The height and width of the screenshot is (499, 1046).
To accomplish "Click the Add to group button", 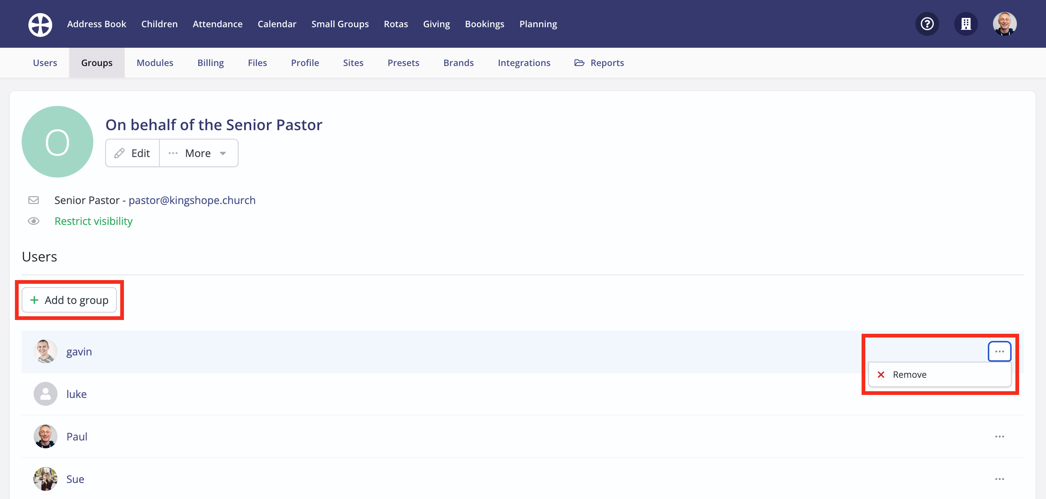I will pos(69,300).
